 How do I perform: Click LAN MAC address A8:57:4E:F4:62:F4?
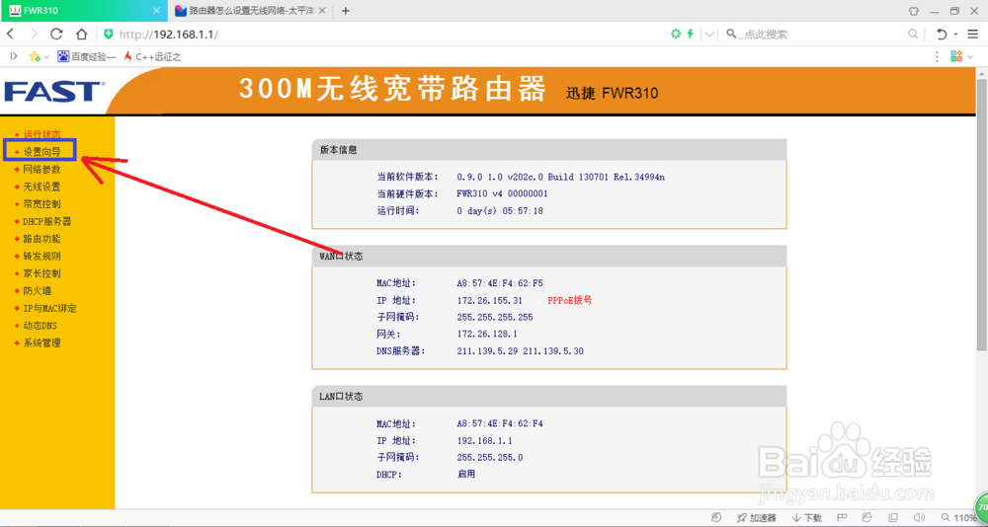[x=500, y=423]
